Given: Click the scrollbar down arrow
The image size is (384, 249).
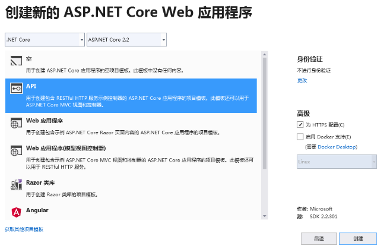Looking at the screenshot, I should point(265,216).
